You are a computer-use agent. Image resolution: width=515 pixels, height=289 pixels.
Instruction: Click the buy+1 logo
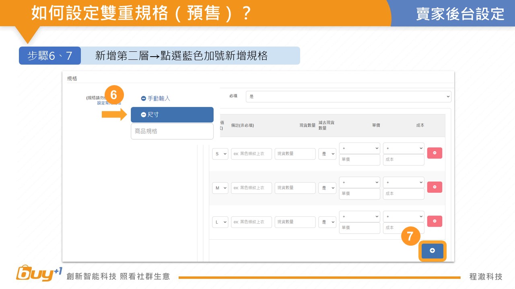point(39,273)
